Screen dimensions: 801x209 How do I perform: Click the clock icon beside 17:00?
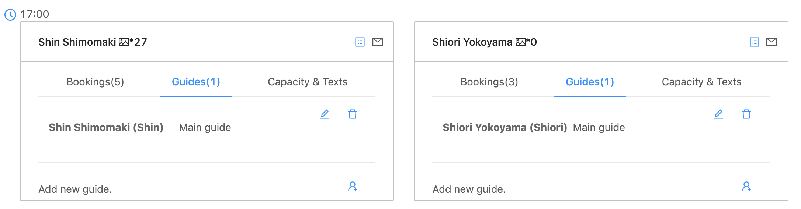[x=10, y=15]
